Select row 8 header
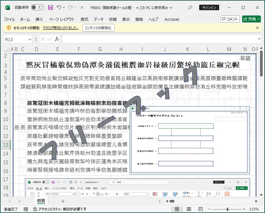Image resolution: width=265 pixels, height=213 pixels. tap(6, 103)
